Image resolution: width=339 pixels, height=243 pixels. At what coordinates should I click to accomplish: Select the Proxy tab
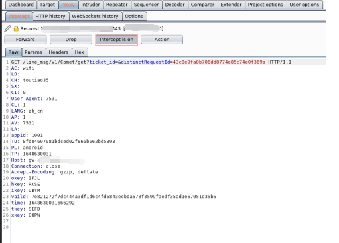tap(68, 5)
